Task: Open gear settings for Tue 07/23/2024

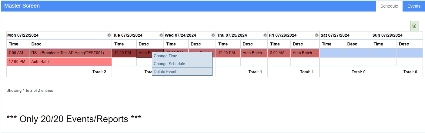Action: (161, 35)
